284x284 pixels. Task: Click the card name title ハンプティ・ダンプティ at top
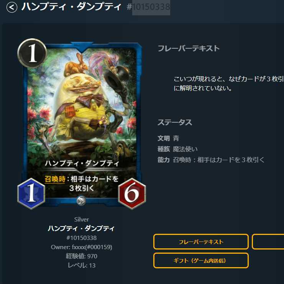71,7
